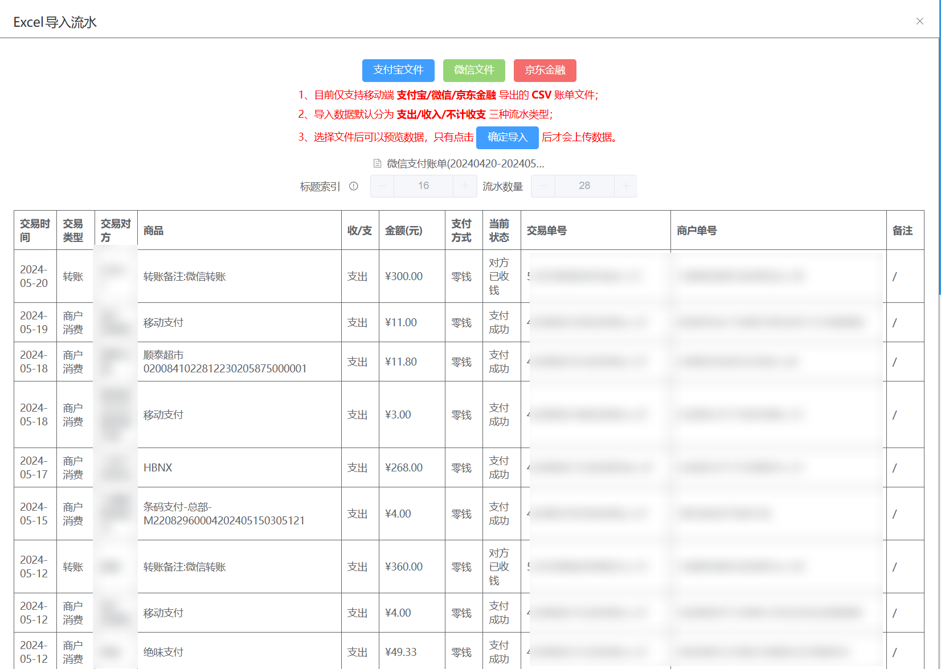Select the ¥268.00 amount cell
Screen dimensions: 941x669
coord(412,467)
